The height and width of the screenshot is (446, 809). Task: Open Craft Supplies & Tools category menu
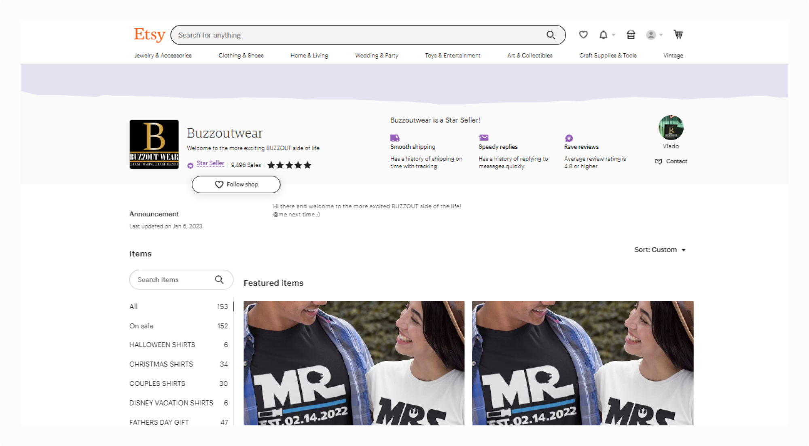pyautogui.click(x=608, y=55)
